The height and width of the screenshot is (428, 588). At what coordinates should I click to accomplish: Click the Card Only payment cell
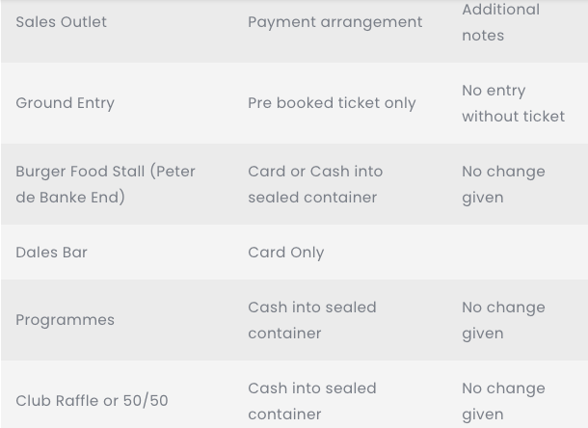pyautogui.click(x=285, y=253)
